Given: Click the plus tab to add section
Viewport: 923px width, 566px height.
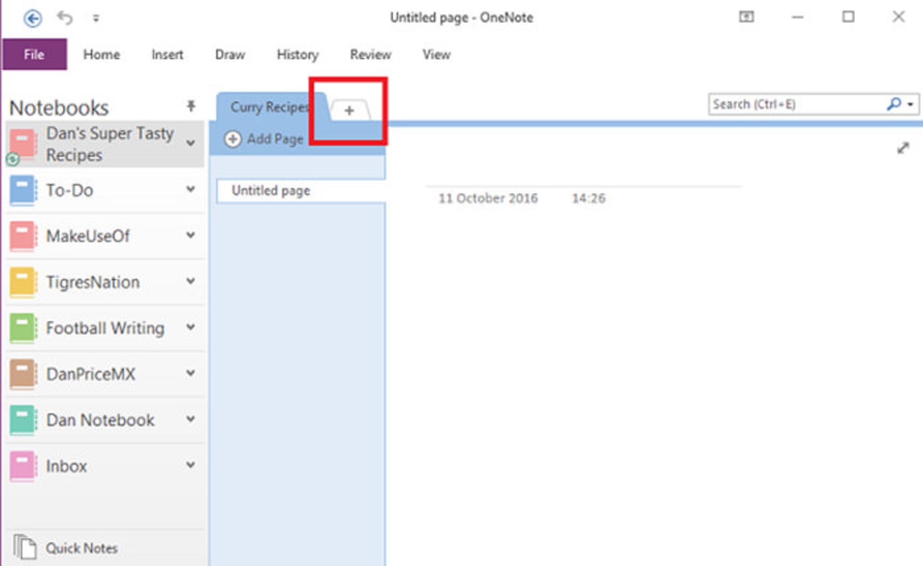Looking at the screenshot, I should tap(349, 110).
